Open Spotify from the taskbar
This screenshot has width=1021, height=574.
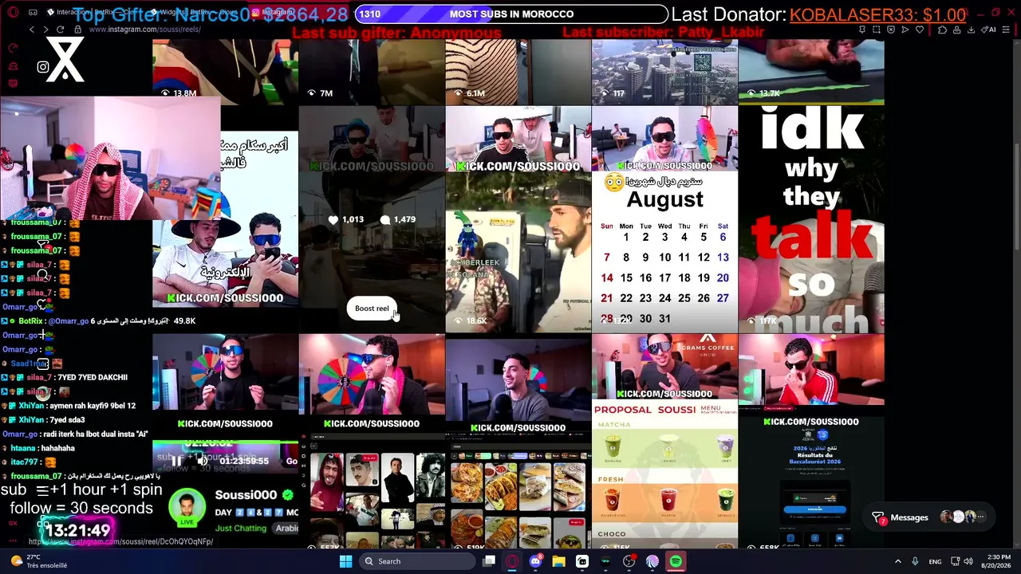676,561
